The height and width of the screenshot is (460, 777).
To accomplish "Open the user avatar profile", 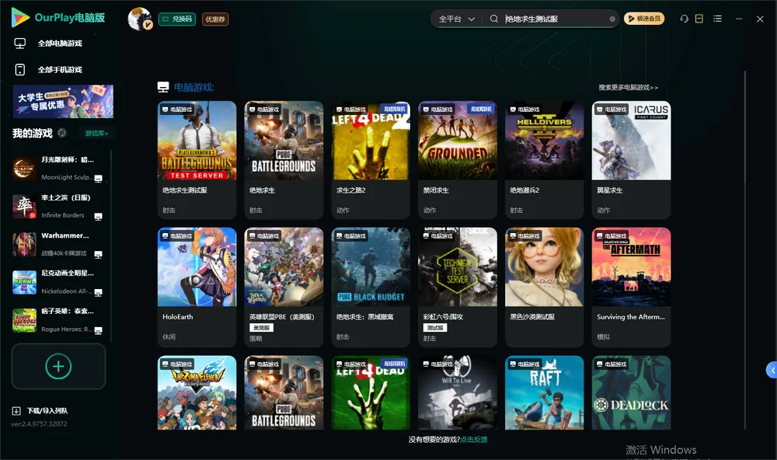I will 140,19.
